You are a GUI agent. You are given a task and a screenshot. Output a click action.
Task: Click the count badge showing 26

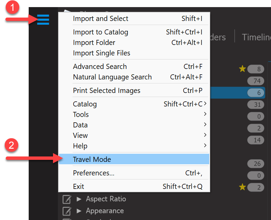click(255, 164)
